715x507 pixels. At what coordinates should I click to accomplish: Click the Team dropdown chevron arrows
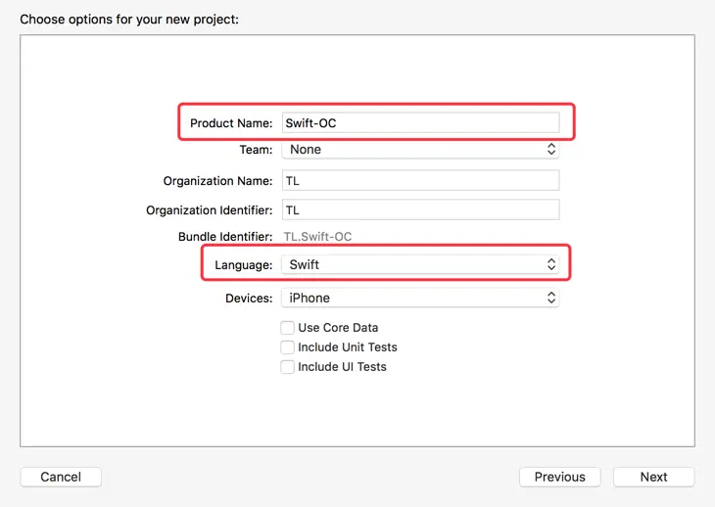click(x=551, y=150)
